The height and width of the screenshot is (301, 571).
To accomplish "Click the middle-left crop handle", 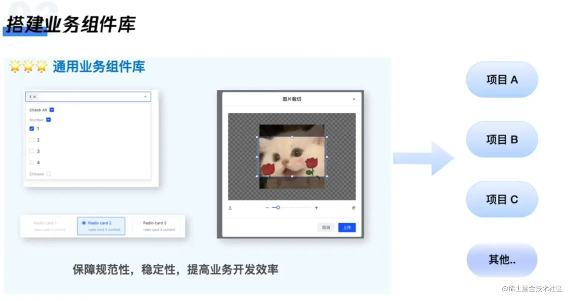I will tap(257, 157).
